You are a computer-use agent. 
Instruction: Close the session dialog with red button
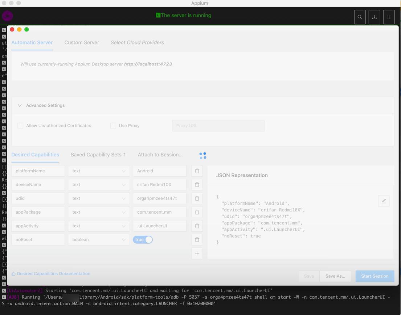coord(12,30)
